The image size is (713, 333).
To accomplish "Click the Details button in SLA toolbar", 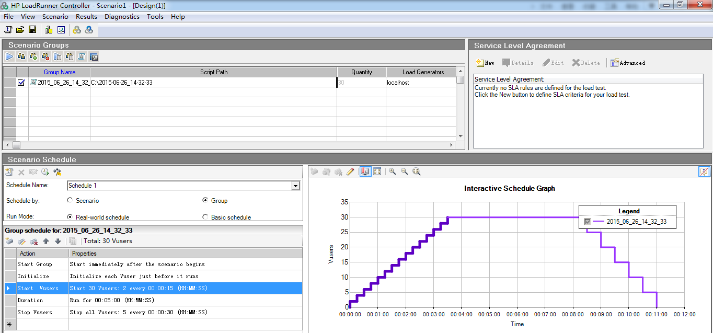I will pyautogui.click(x=518, y=63).
